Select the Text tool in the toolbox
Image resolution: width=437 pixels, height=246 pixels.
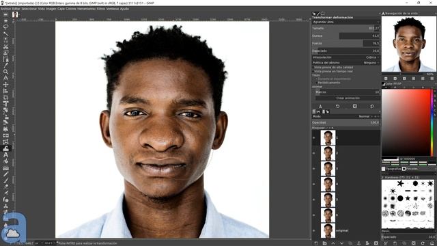coord(5,155)
